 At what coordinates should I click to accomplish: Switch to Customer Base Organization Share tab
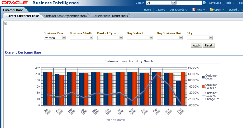[x=66, y=16]
